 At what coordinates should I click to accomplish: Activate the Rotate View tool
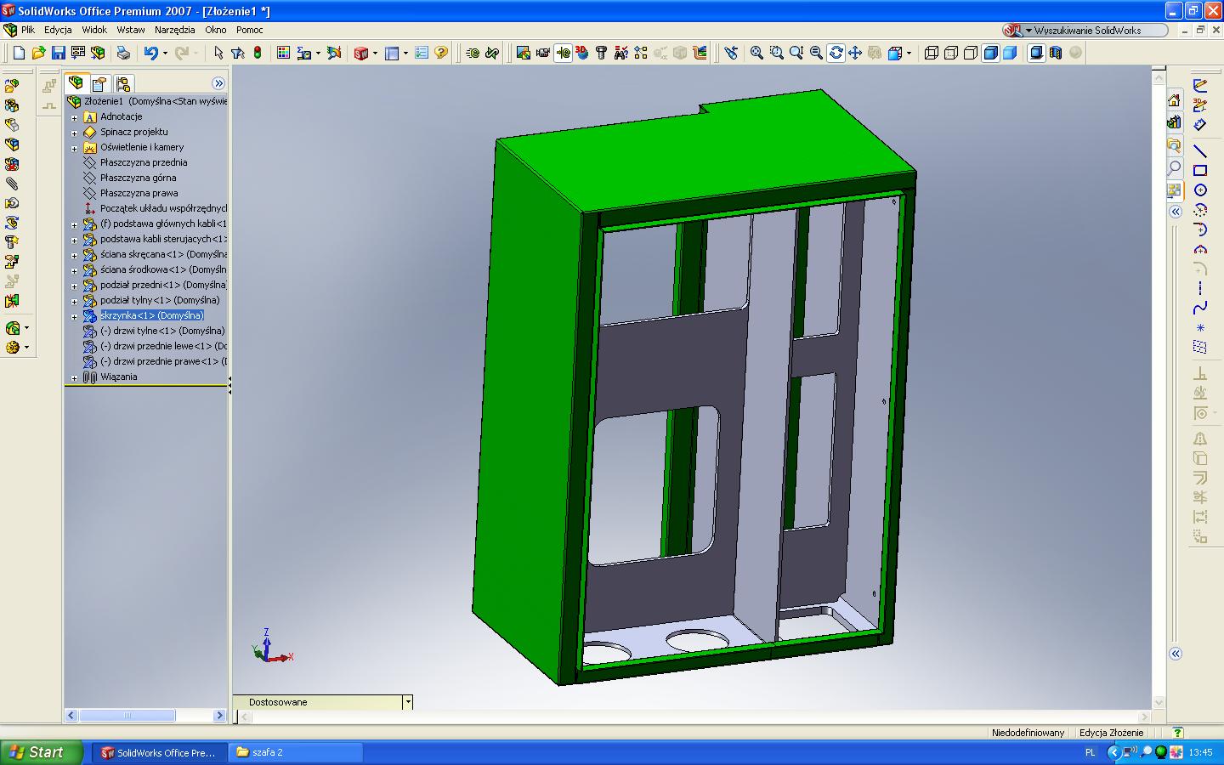coord(836,53)
